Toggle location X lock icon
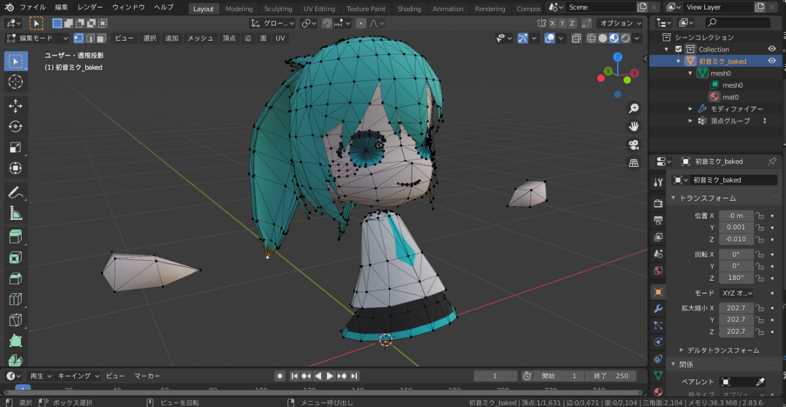The width and height of the screenshot is (786, 407). point(760,215)
